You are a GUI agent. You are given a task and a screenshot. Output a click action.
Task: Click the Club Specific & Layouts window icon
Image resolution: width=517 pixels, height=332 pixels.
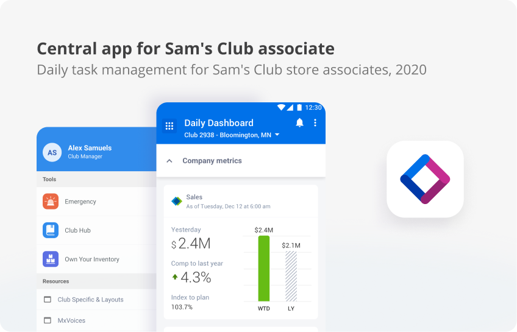pos(48,299)
